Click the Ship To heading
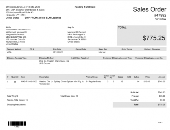Viewport: 170px width, 130px height. click(x=71, y=27)
